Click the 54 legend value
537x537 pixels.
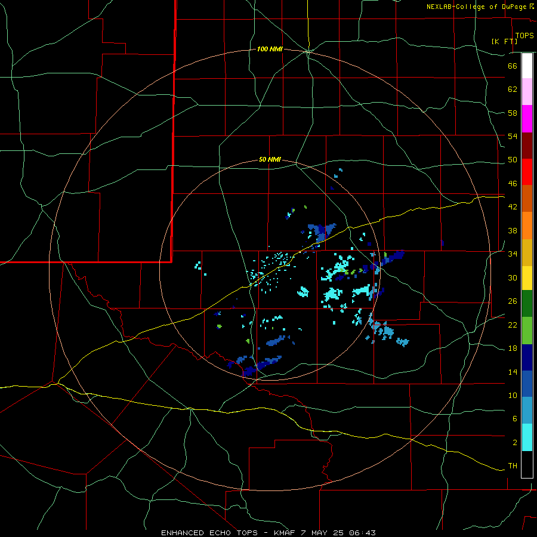tap(513, 136)
